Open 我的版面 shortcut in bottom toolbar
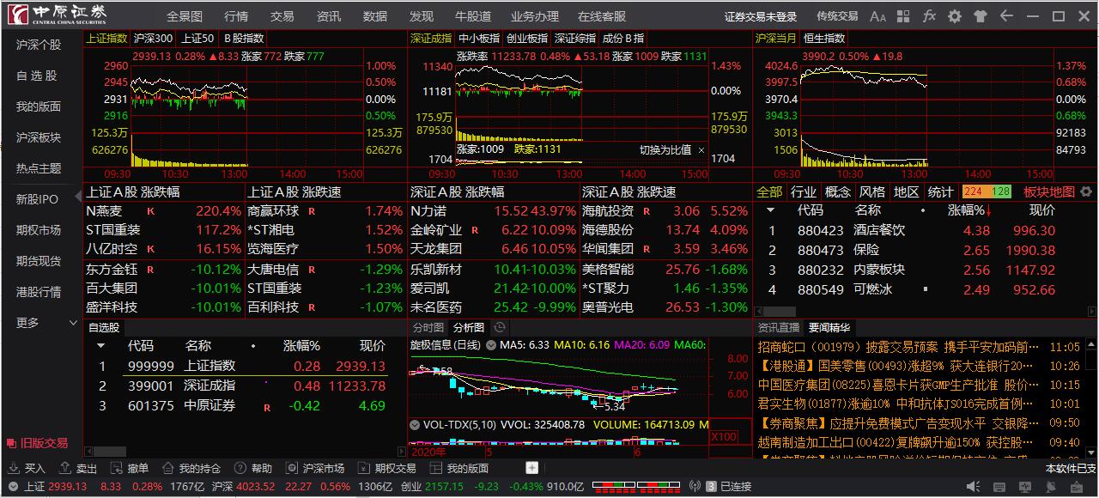This screenshot has height=498, width=1099. coord(459,469)
